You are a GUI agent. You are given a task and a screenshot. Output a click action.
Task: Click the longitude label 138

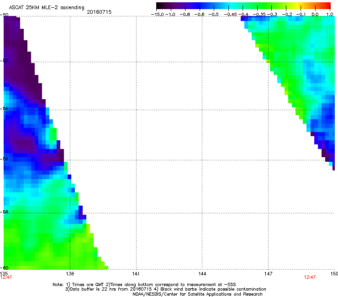click(x=70, y=274)
